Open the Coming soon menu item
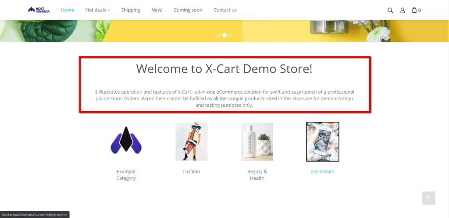This screenshot has width=449, height=218. click(188, 10)
